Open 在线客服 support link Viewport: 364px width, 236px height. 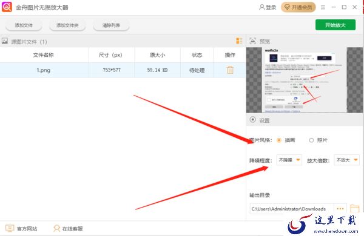click(x=68, y=229)
